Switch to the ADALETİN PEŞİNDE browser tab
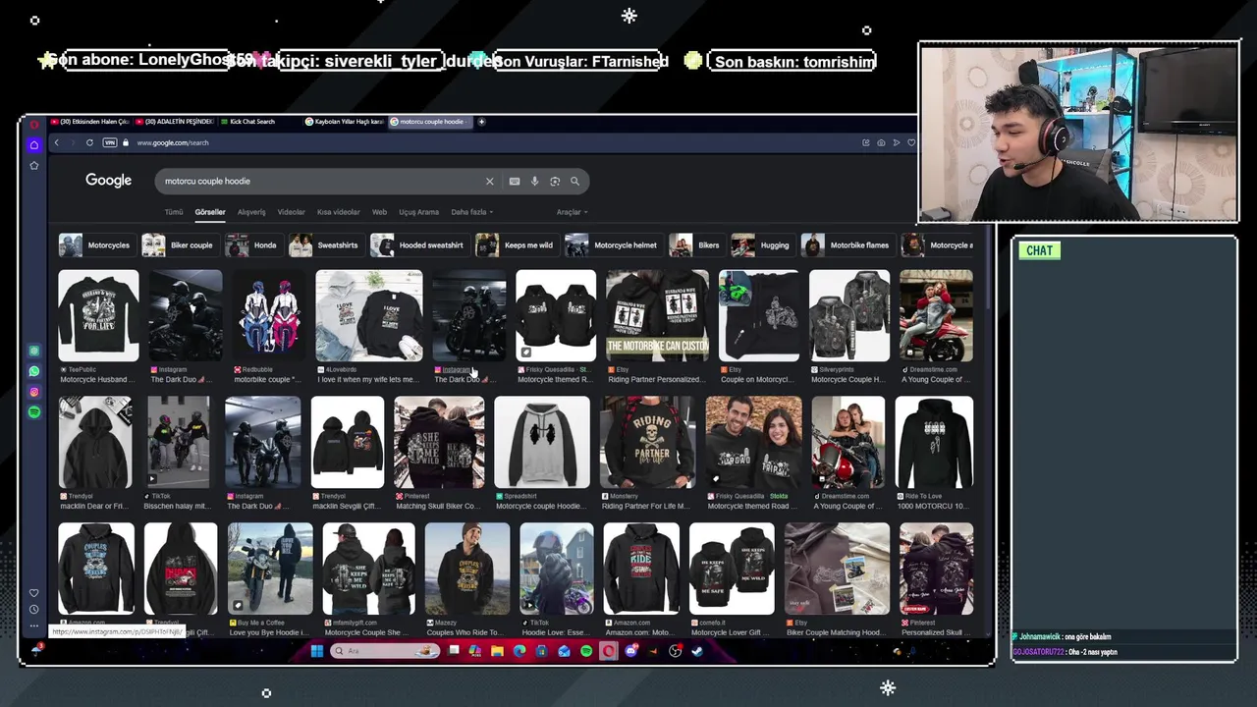Screen dimensions: 1257x707 pos(174,122)
